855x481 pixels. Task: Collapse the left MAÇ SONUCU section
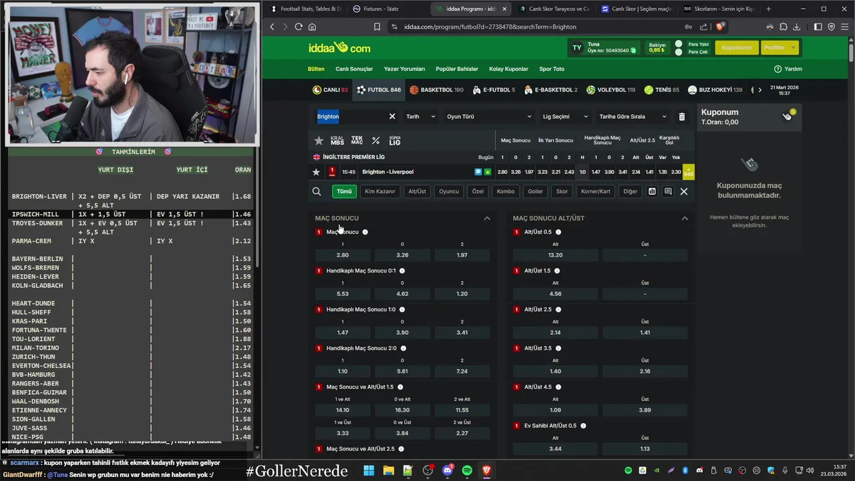(487, 218)
